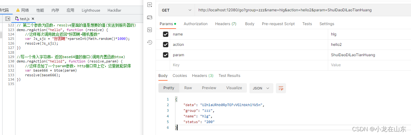Open the Lighthouse DevTools tab
This screenshot has height=135, width=411.
click(91, 10)
